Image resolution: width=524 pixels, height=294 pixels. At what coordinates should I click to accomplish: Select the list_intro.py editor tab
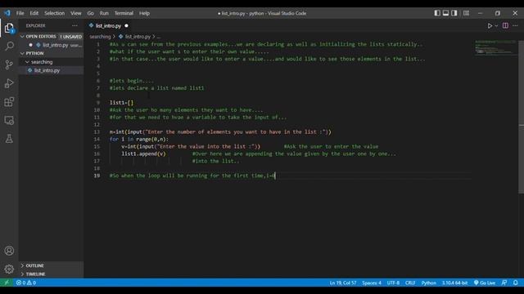[x=108, y=25]
